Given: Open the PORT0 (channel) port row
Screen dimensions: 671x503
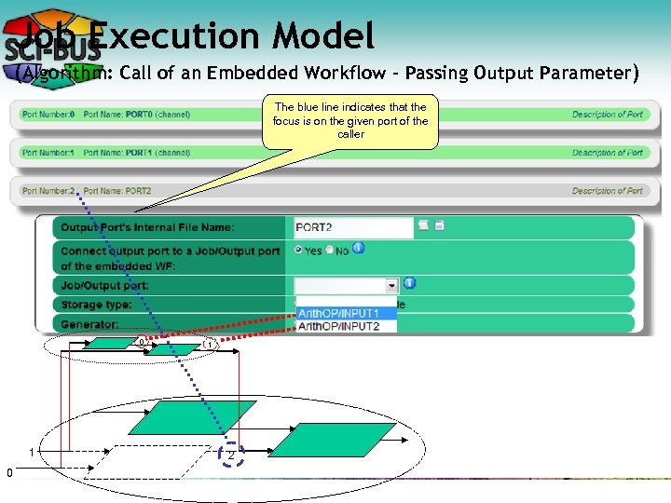Looking at the screenshot, I should [335, 115].
